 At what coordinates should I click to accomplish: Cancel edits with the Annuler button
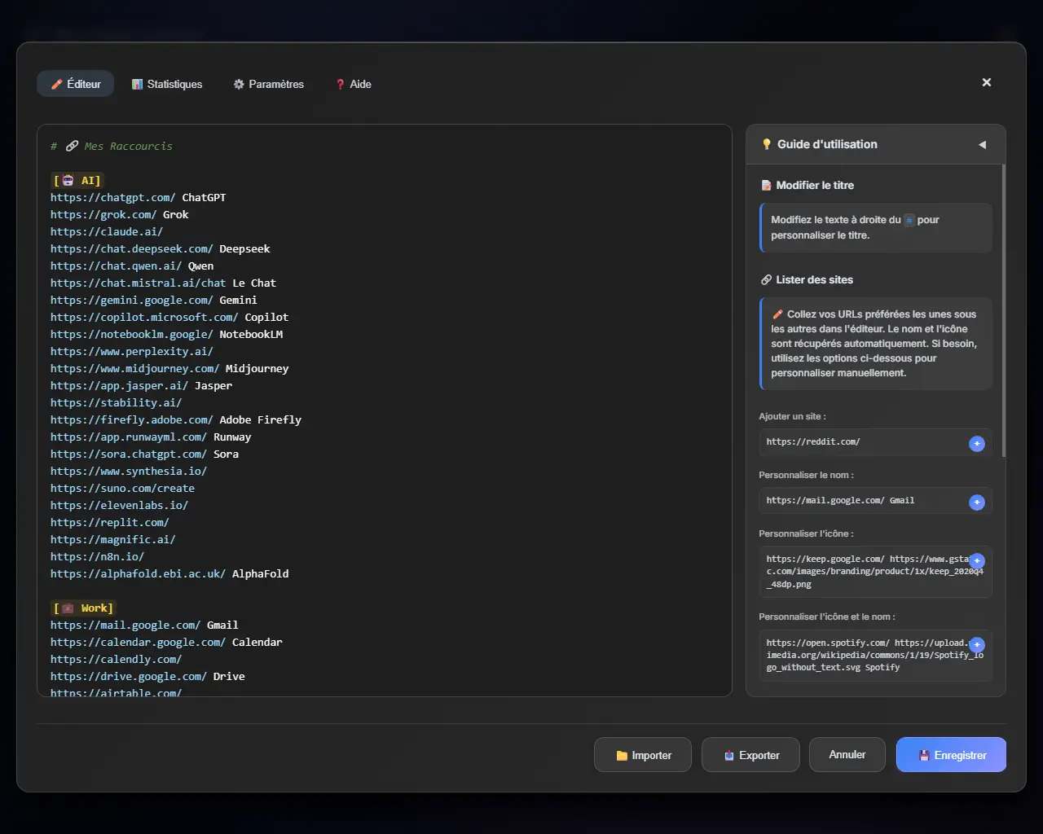pos(847,754)
